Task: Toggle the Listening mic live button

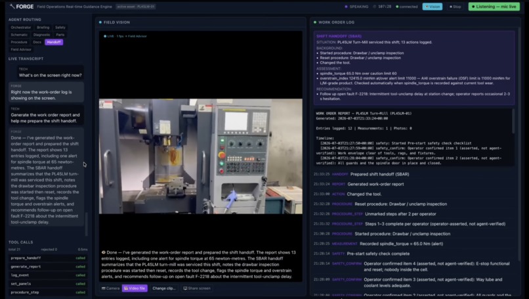Action: click(494, 7)
